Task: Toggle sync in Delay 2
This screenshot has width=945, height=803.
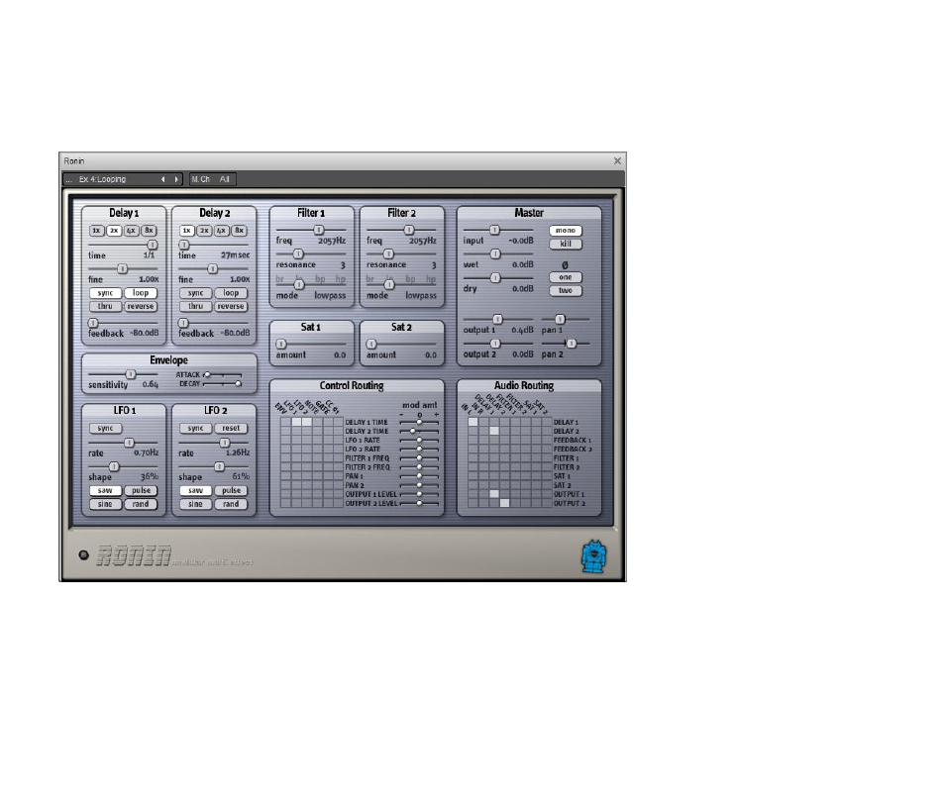Action: coord(196,293)
